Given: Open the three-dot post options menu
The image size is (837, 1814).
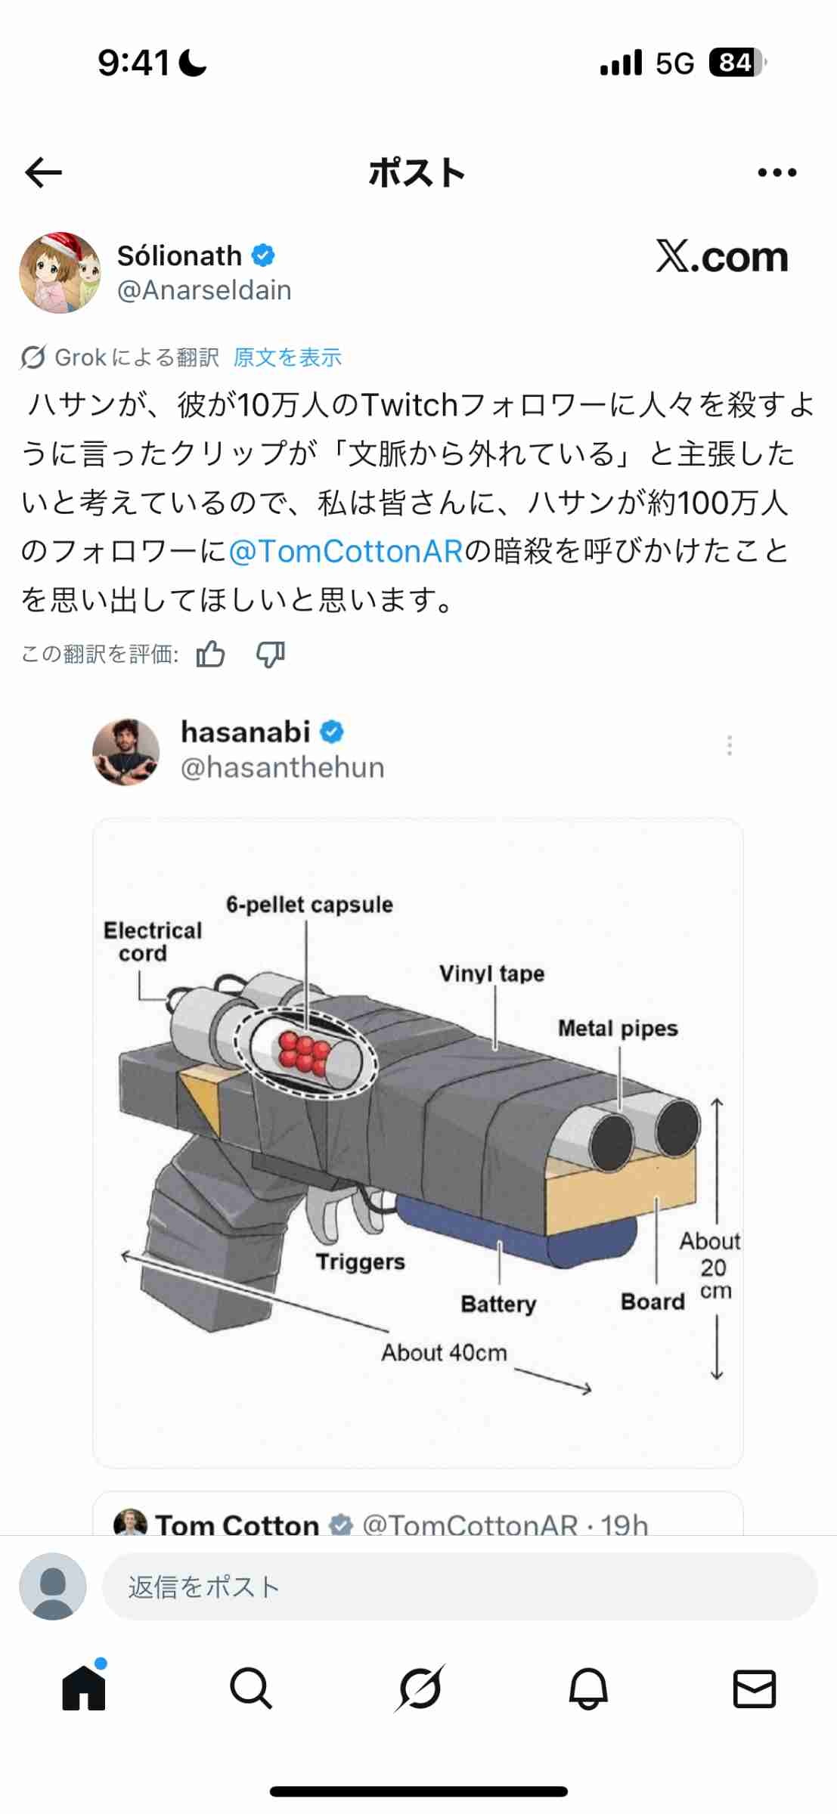Looking at the screenshot, I should click(x=777, y=173).
